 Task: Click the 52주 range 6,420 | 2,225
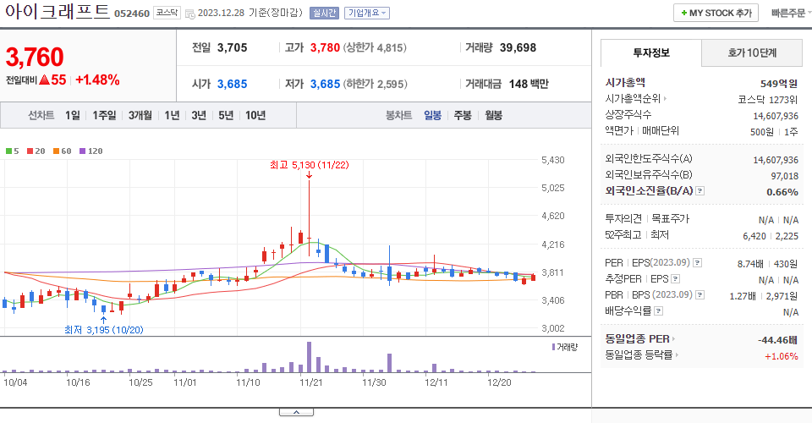pyautogui.click(x=771, y=236)
